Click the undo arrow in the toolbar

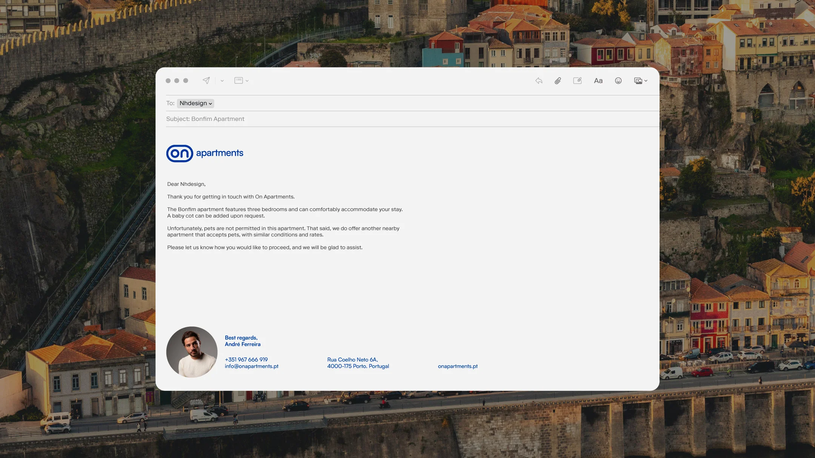point(538,80)
